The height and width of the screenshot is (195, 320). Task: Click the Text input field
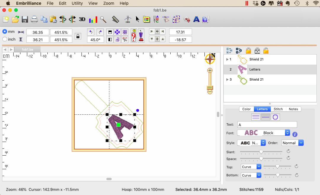(267, 125)
